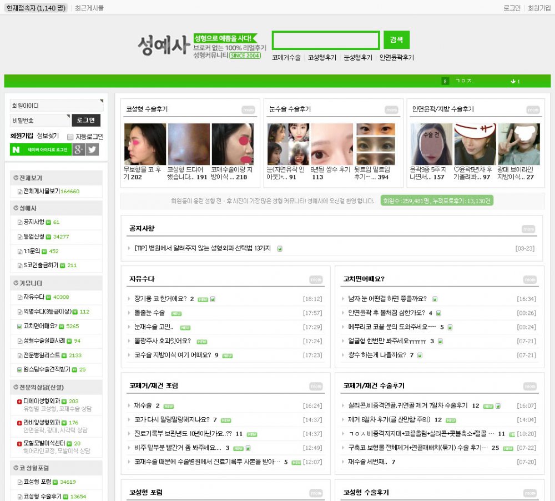Screen dimensions: 555x501
Task: Click red plus icon beside 라비앙성형외과
Action: (x=19, y=423)
